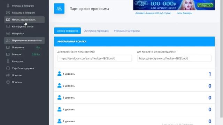Click the 1 уровень row label
This screenshot has width=223, height=125.
coord(69,74)
